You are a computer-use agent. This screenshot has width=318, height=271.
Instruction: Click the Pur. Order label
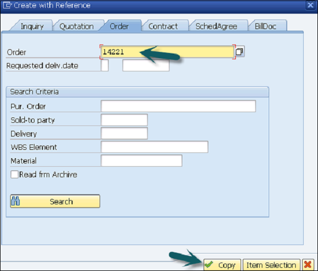pos(28,106)
